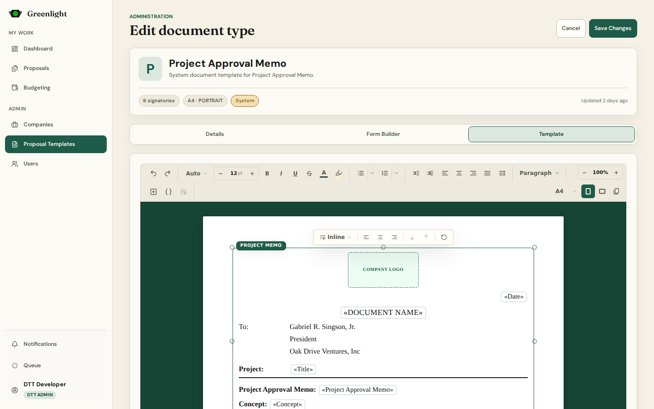Align text left in main toolbar
Viewport: 654px width, 409px height.
click(x=445, y=173)
